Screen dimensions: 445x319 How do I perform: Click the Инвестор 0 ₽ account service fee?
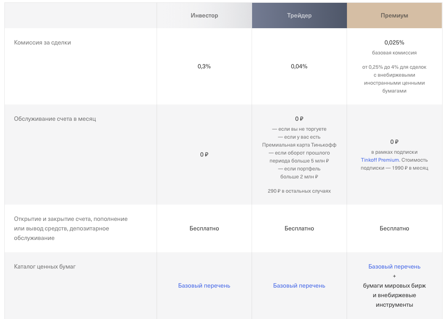pos(204,155)
